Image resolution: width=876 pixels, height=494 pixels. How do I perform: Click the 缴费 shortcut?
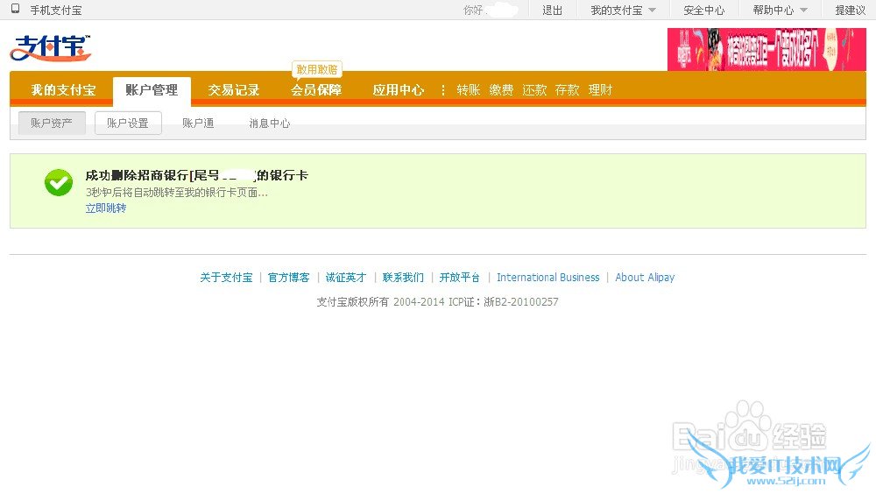click(501, 90)
